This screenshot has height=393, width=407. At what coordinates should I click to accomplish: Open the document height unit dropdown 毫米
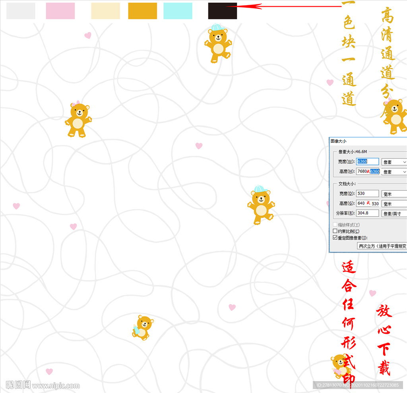(394, 204)
